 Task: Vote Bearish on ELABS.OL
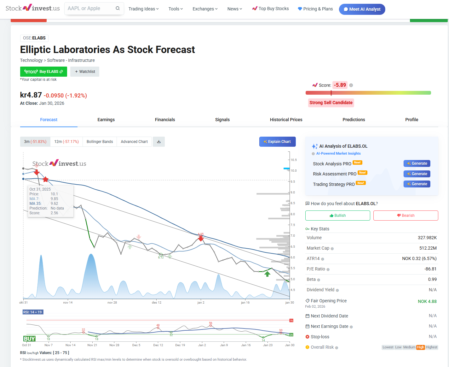406,216
